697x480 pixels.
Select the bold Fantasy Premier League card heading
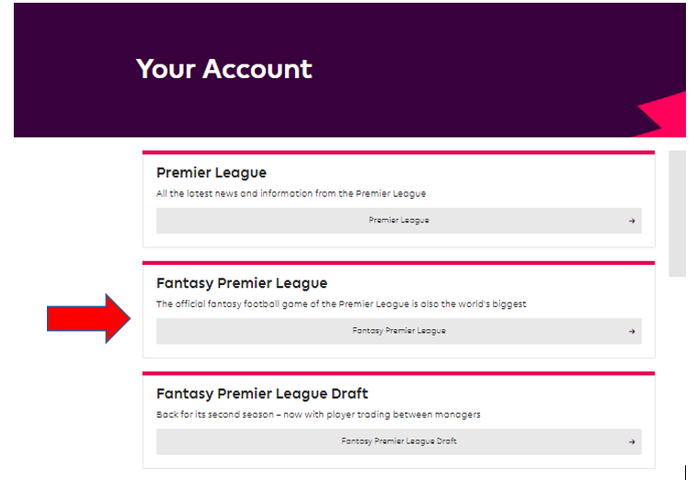242,283
